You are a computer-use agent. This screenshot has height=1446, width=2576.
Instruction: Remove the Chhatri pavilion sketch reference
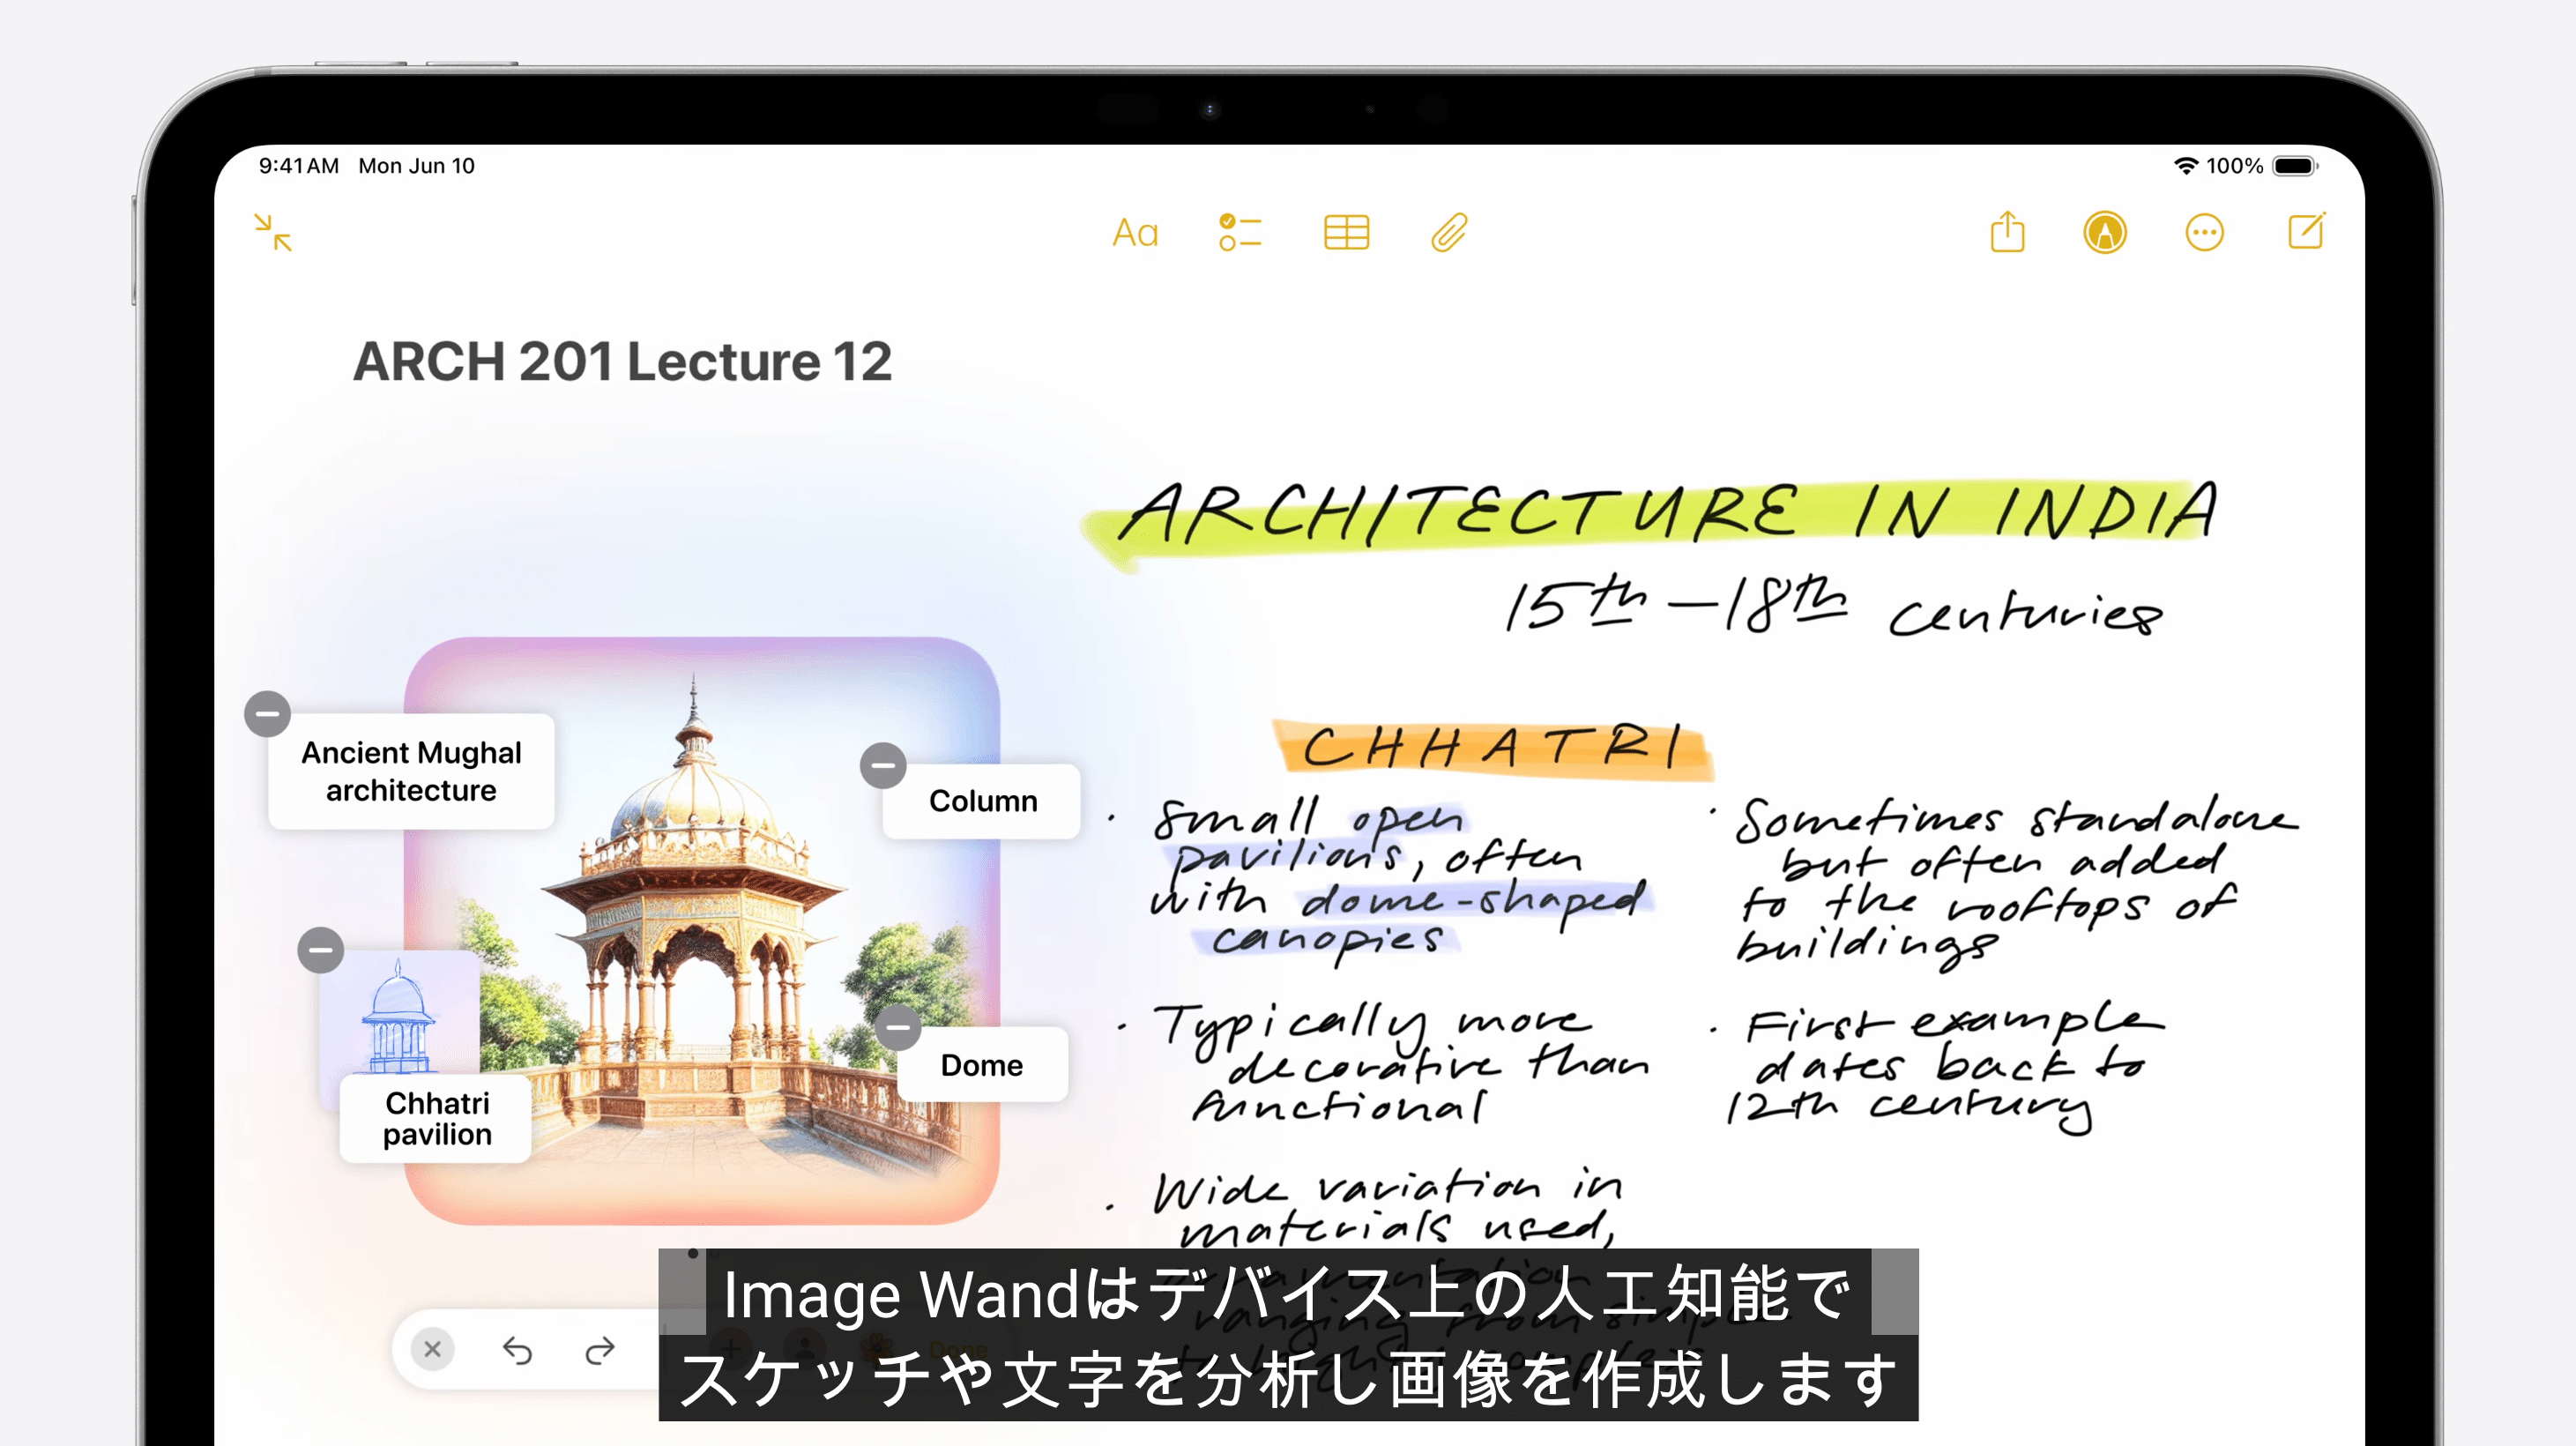tap(321, 950)
